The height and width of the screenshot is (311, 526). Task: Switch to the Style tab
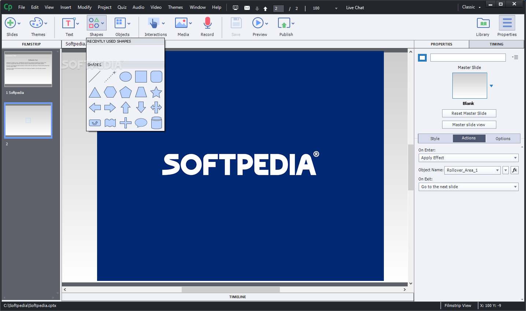(x=435, y=139)
